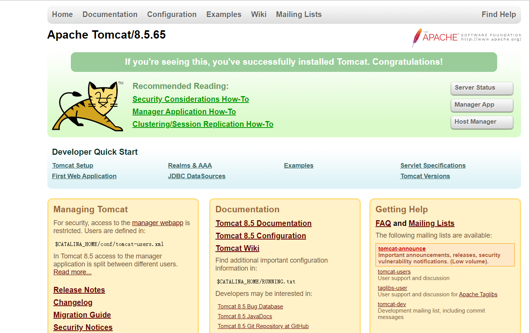Open Realms & AAA link
The height and width of the screenshot is (333, 529).
tap(190, 165)
